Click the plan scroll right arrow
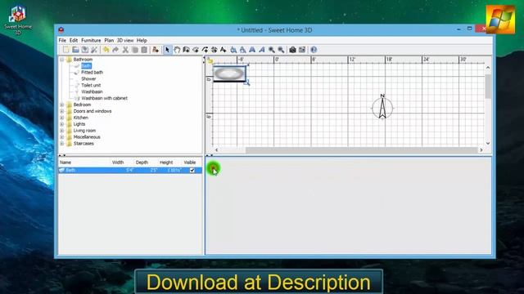The image size is (524, 294). (481, 150)
